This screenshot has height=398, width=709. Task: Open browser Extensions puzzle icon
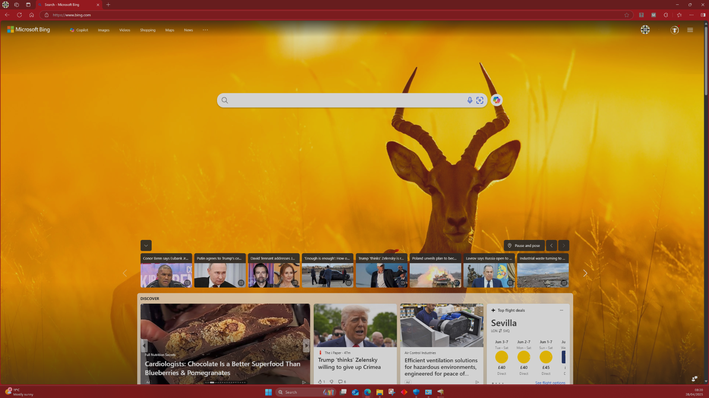(x=666, y=15)
